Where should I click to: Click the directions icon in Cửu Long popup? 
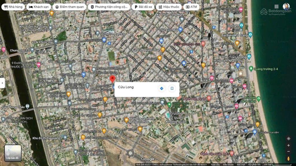(x=162, y=88)
